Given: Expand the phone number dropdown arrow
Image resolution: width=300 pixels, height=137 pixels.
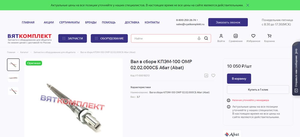Looking at the screenshot, I should [x=197, y=20].
